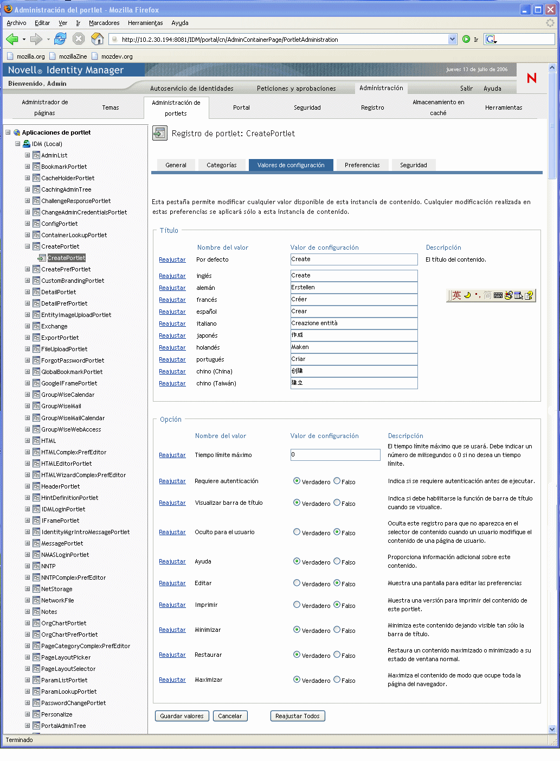Image resolution: width=560 pixels, height=761 pixels.
Task: Click the CreatePortlet instance icon
Action: tap(42, 258)
